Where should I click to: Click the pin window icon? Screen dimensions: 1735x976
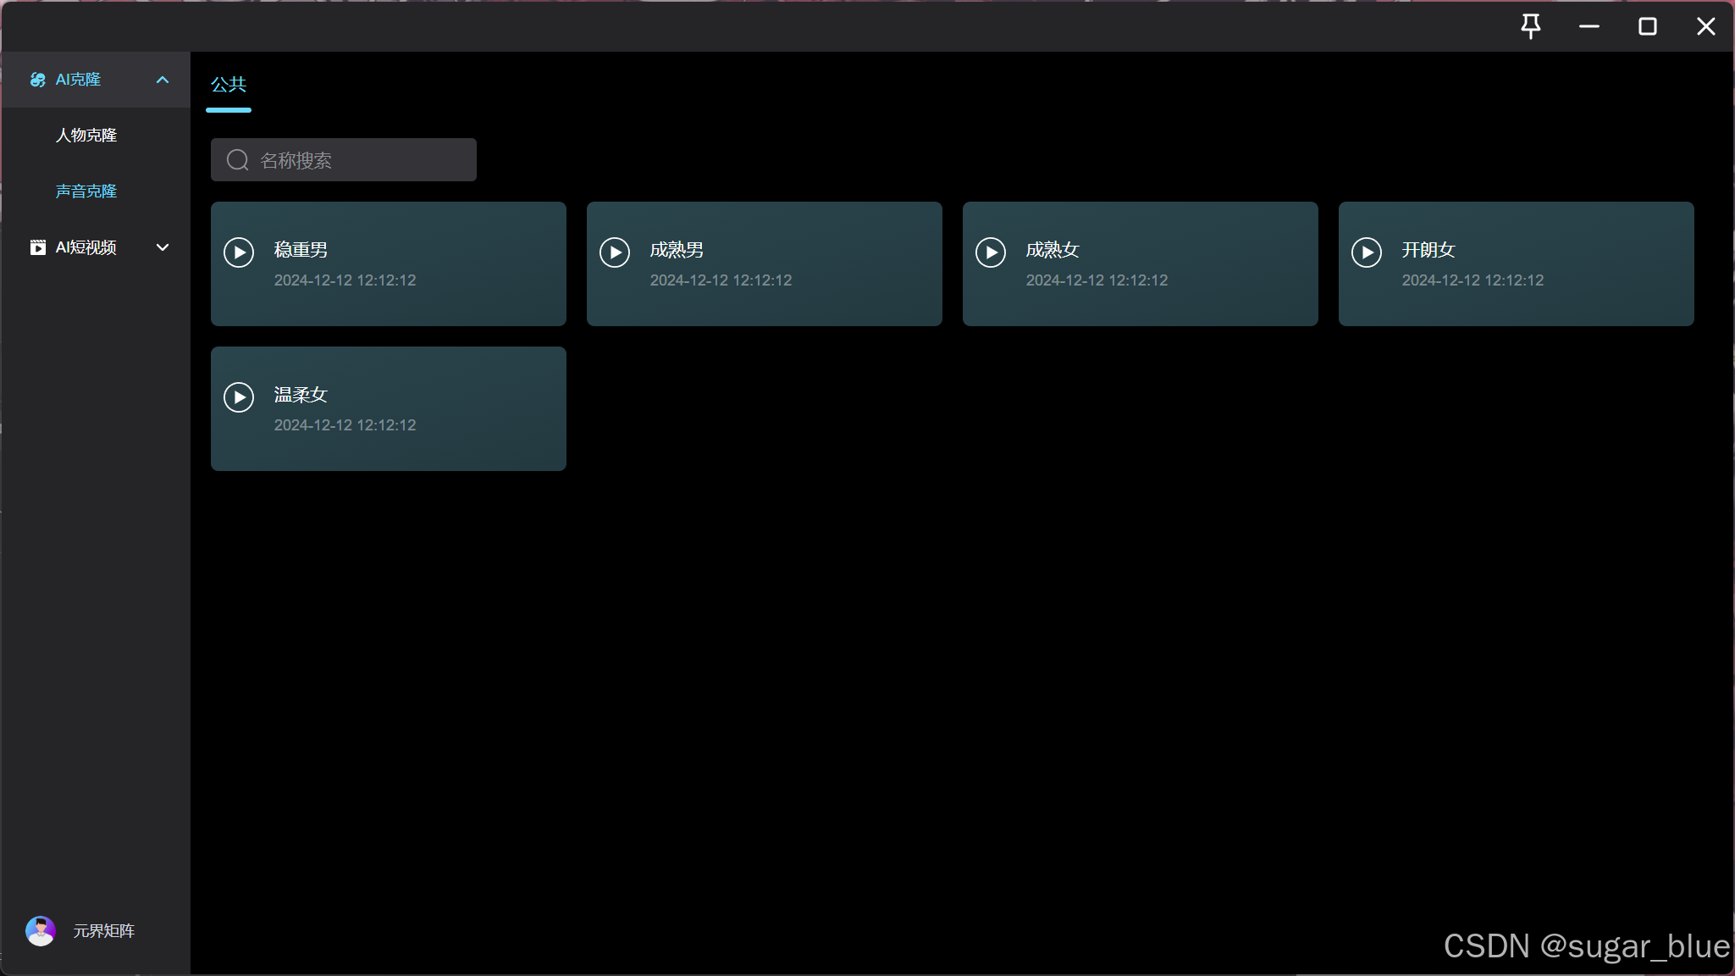click(x=1531, y=26)
